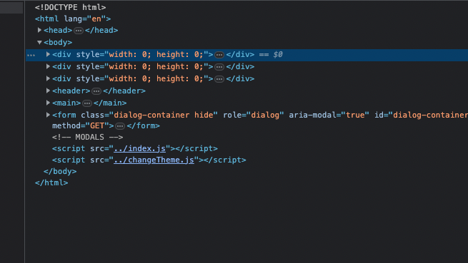Click the closing </form> tag

(x=144, y=125)
